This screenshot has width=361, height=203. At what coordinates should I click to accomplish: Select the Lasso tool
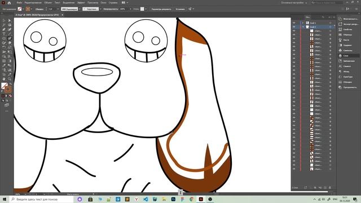pos(10,25)
